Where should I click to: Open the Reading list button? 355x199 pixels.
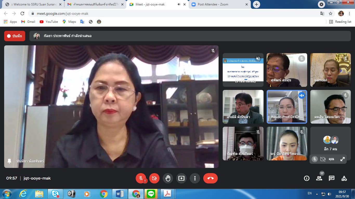(x=340, y=22)
